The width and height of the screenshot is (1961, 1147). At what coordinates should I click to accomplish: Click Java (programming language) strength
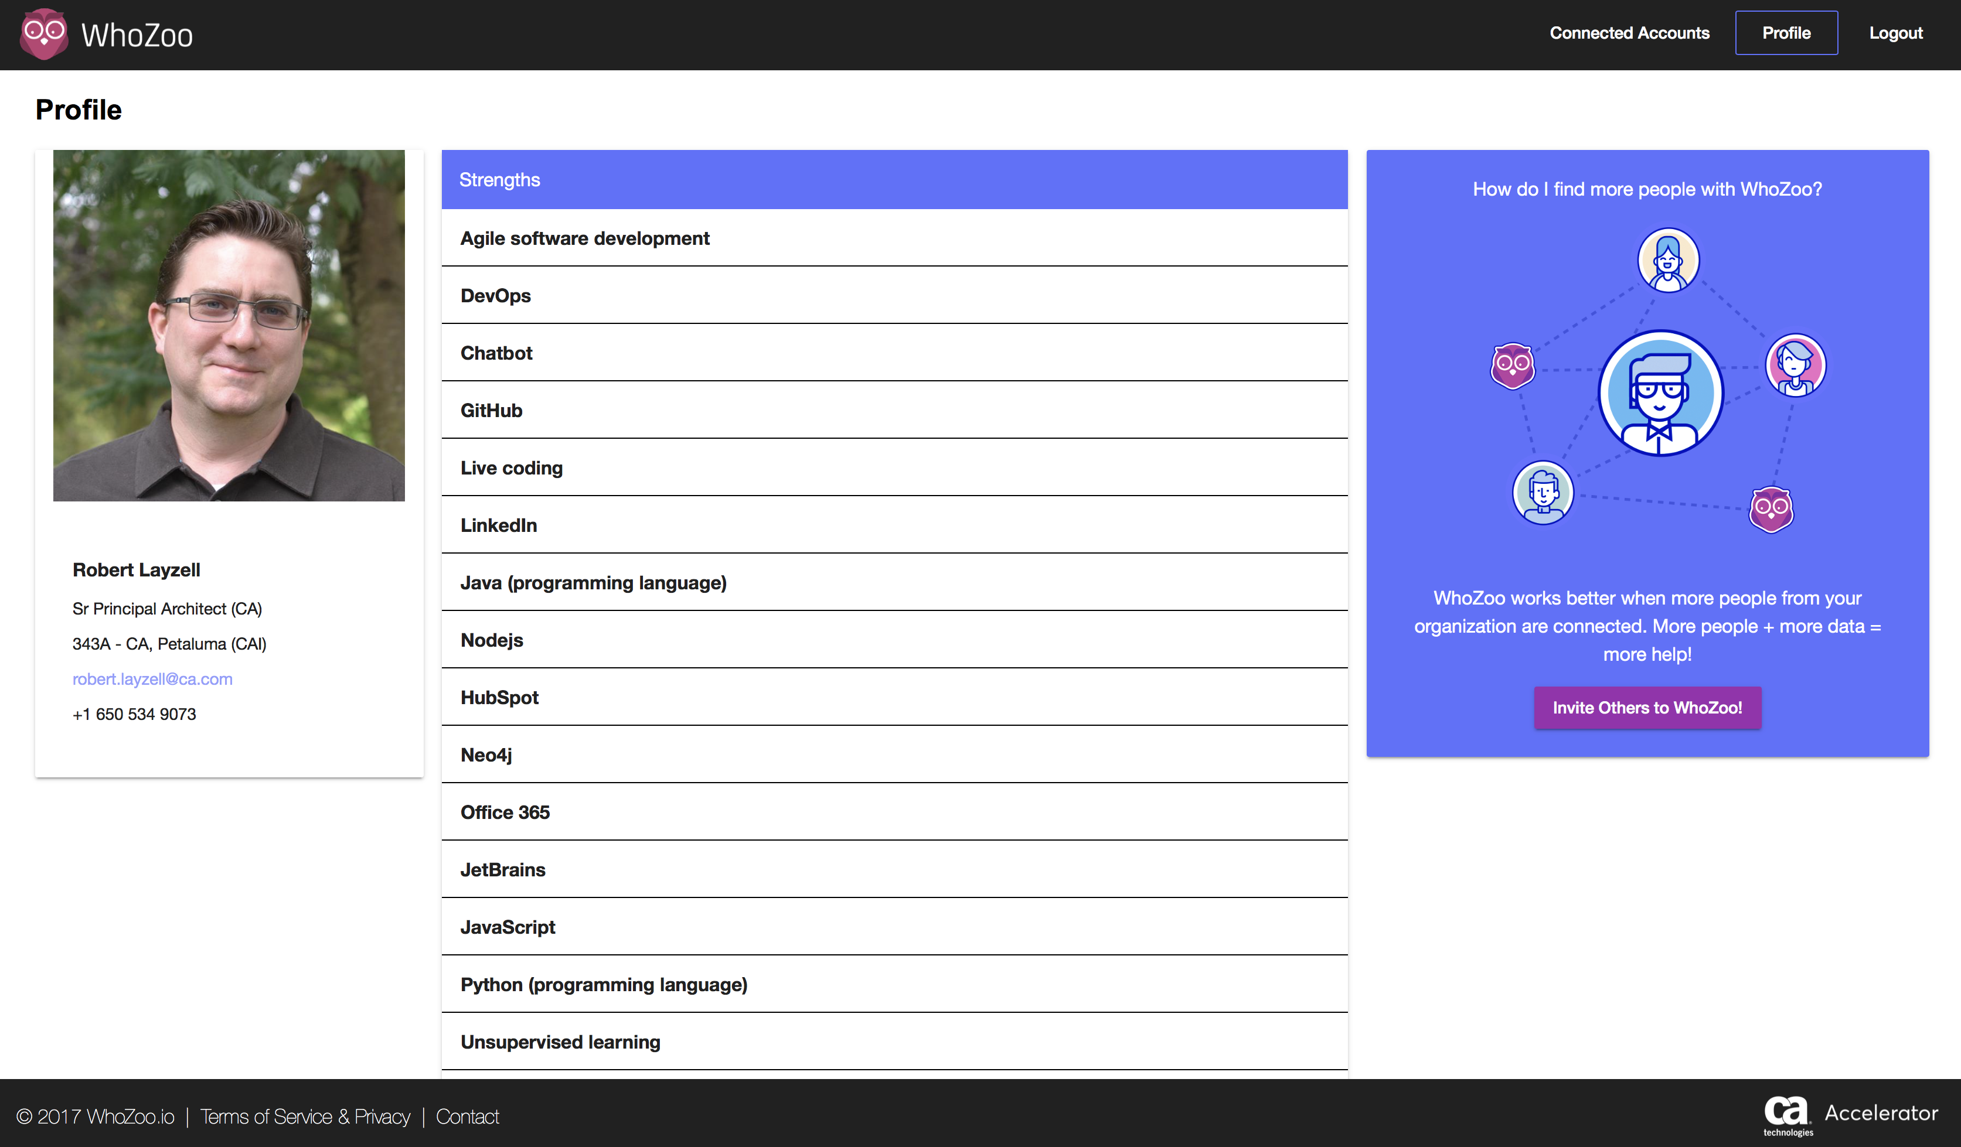point(894,583)
